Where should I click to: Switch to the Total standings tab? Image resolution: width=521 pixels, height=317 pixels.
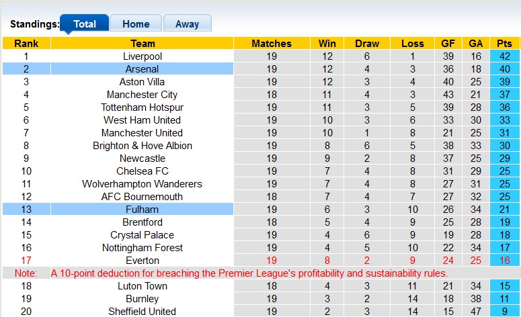tap(84, 24)
